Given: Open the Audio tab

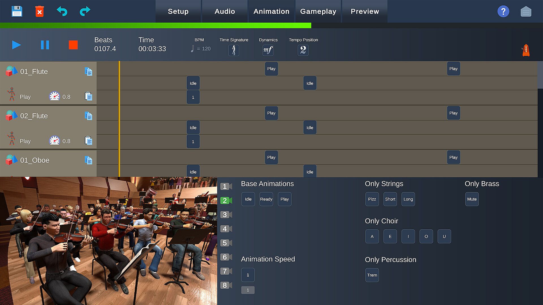Looking at the screenshot, I should click(225, 12).
